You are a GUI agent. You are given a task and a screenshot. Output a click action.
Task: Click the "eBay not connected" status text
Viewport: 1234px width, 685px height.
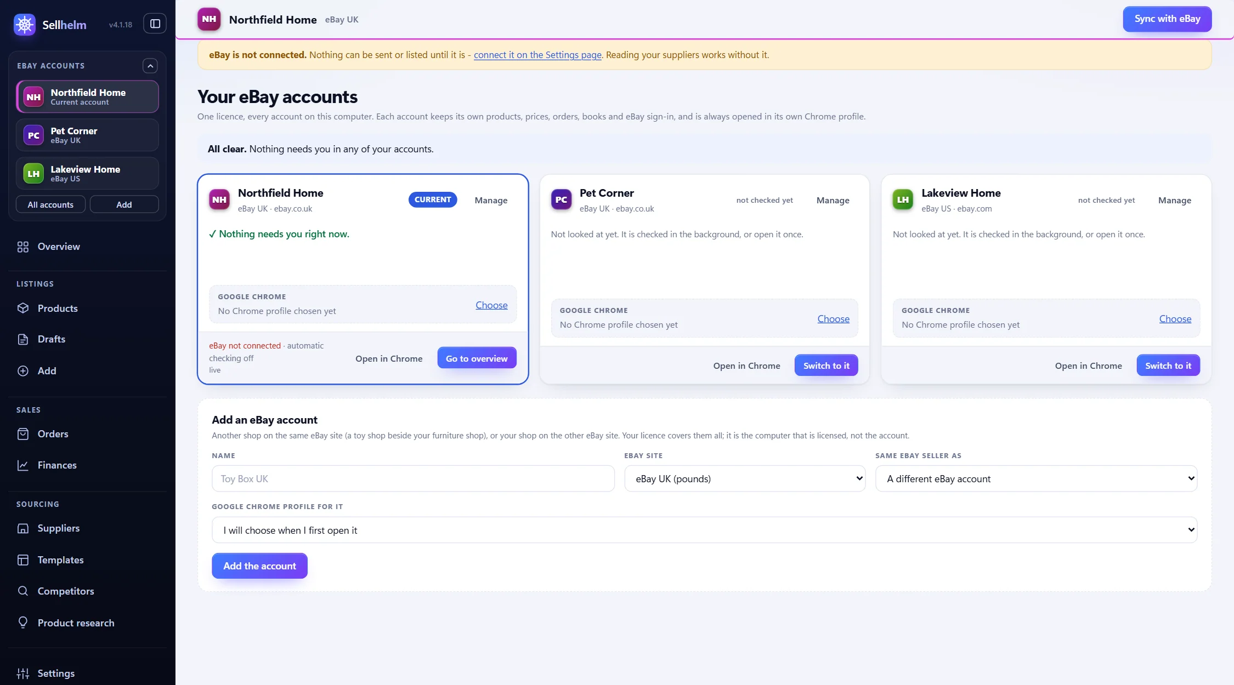point(245,346)
